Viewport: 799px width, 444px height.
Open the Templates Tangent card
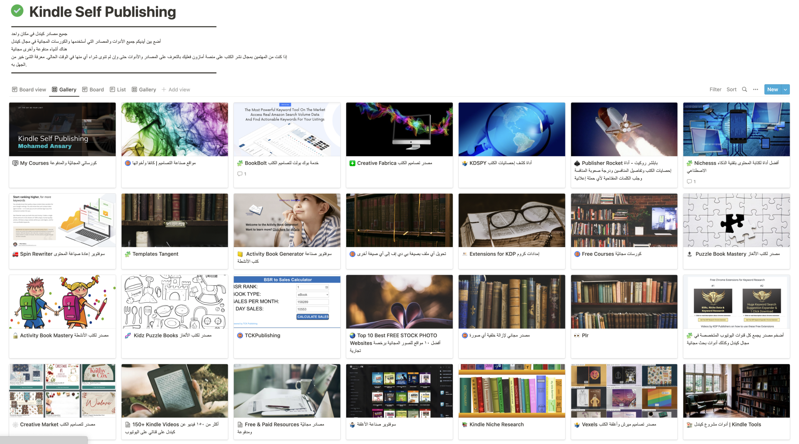(174, 231)
